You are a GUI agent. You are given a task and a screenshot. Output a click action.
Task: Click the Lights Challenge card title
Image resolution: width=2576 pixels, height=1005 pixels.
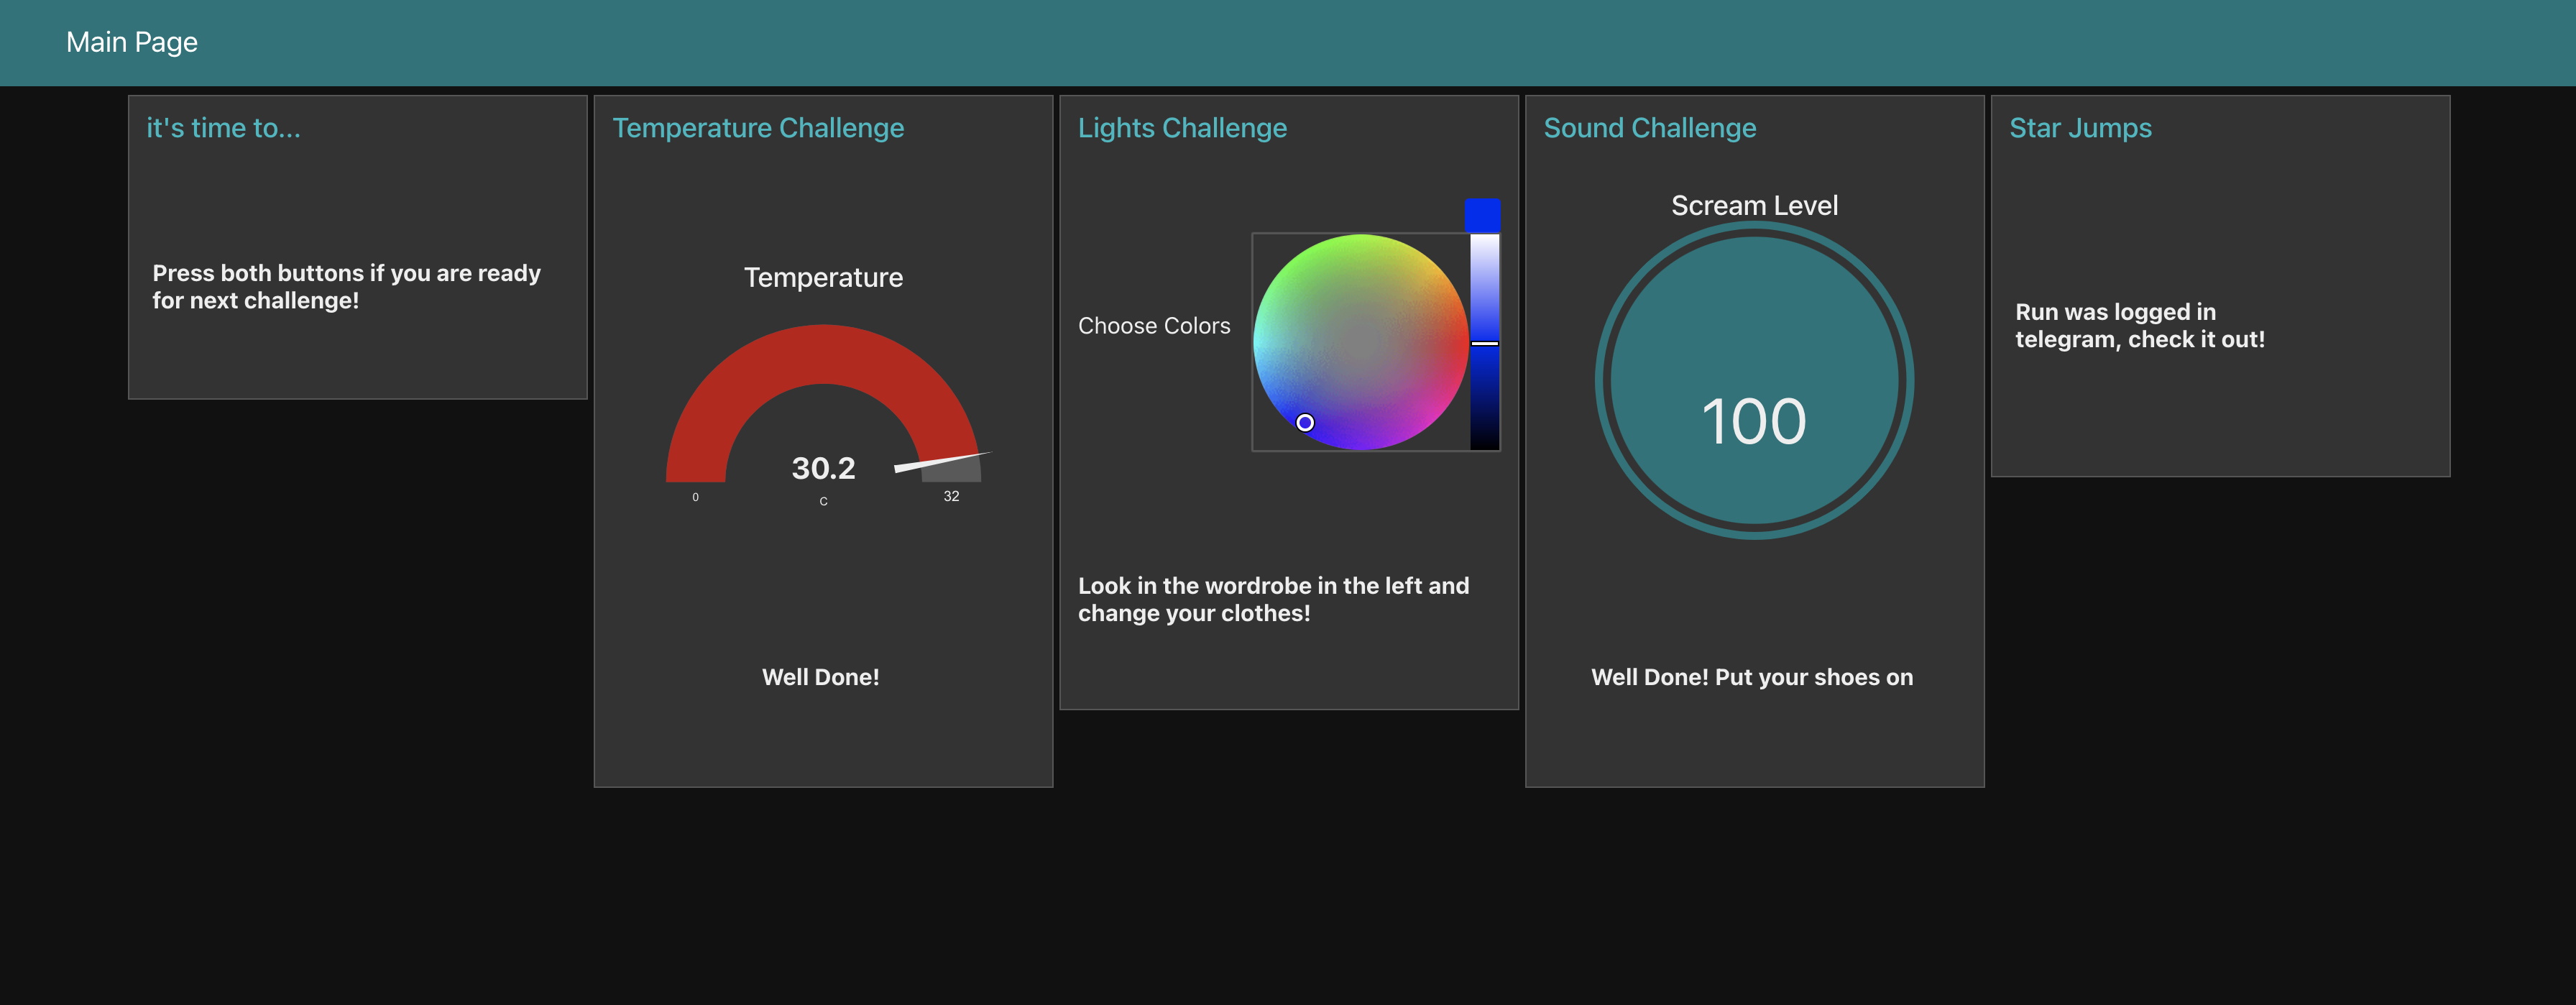coord(1181,128)
